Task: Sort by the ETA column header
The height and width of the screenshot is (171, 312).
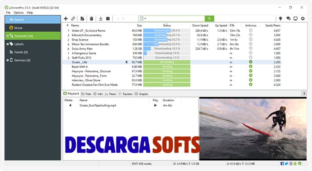Action: tap(232, 25)
